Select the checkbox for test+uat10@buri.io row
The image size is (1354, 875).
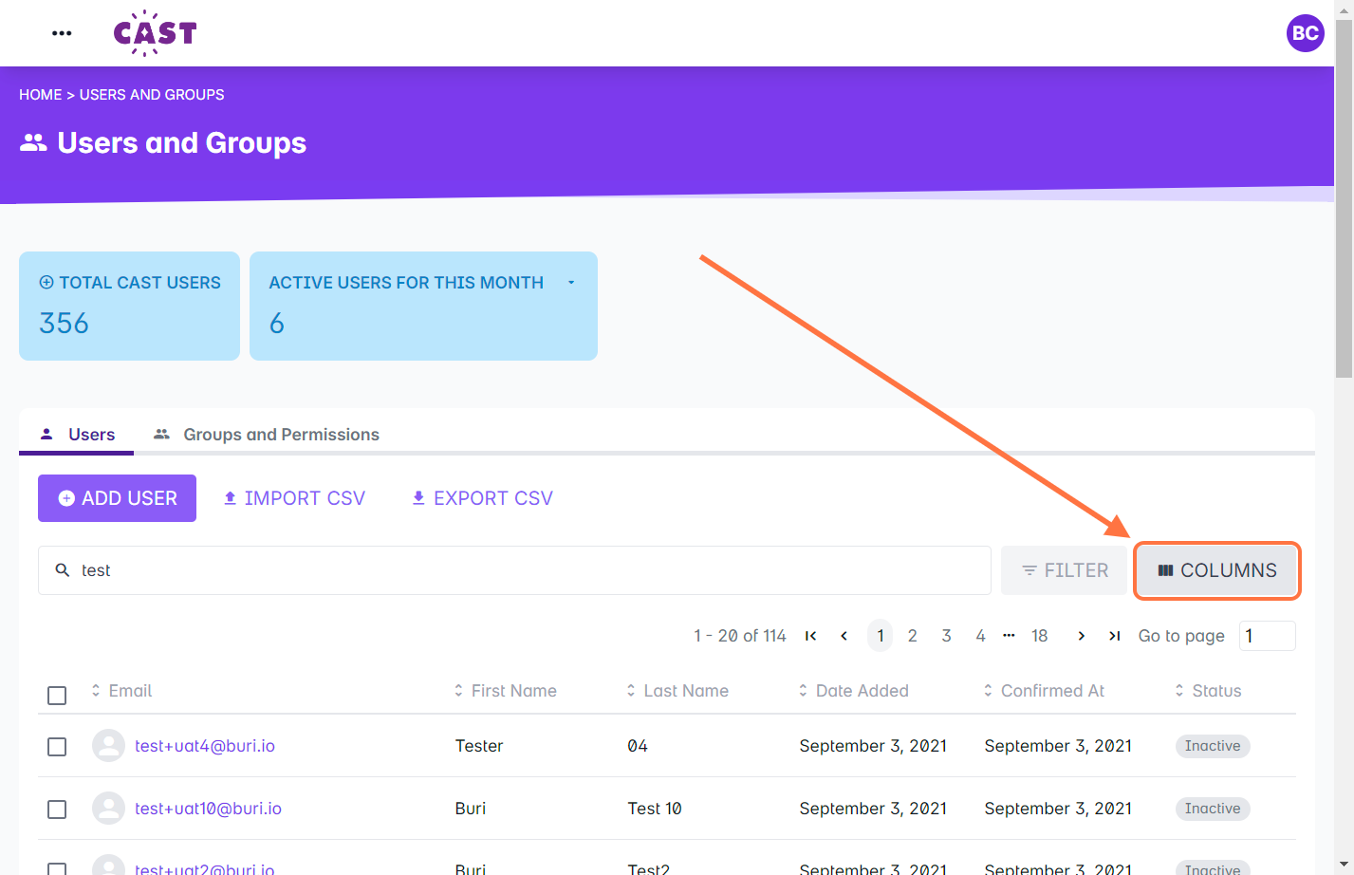coord(57,810)
